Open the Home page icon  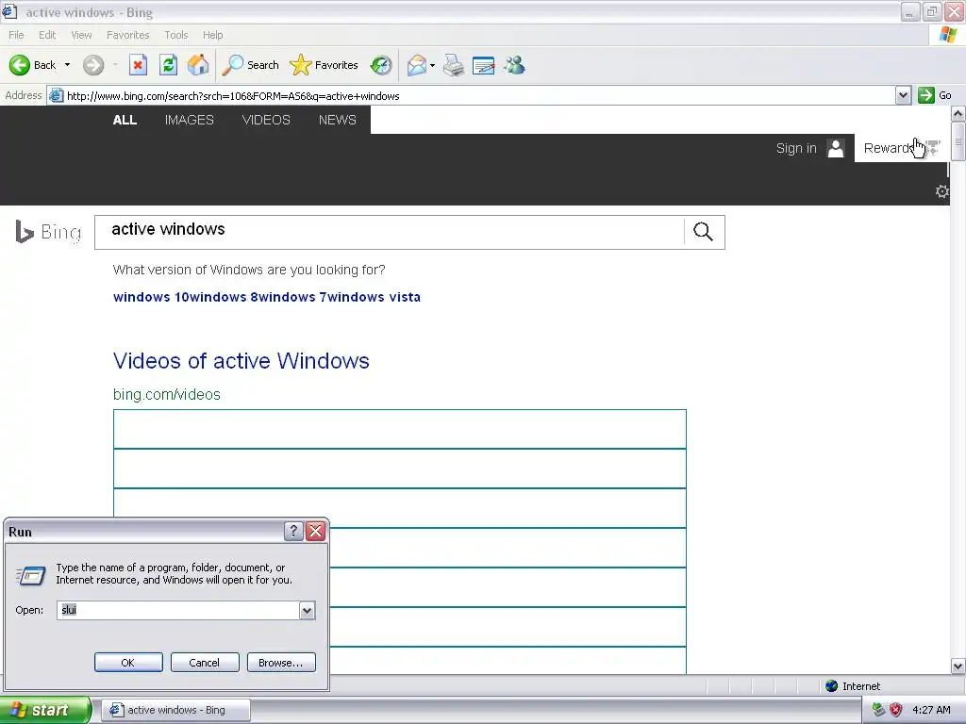(x=198, y=65)
